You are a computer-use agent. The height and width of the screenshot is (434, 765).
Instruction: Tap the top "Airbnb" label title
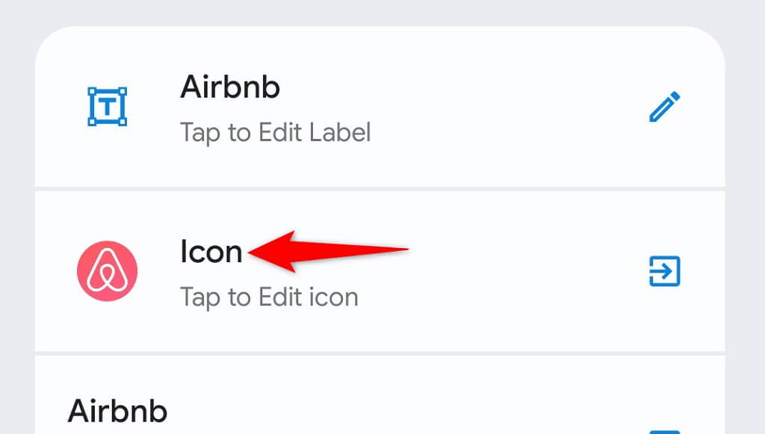coord(230,87)
